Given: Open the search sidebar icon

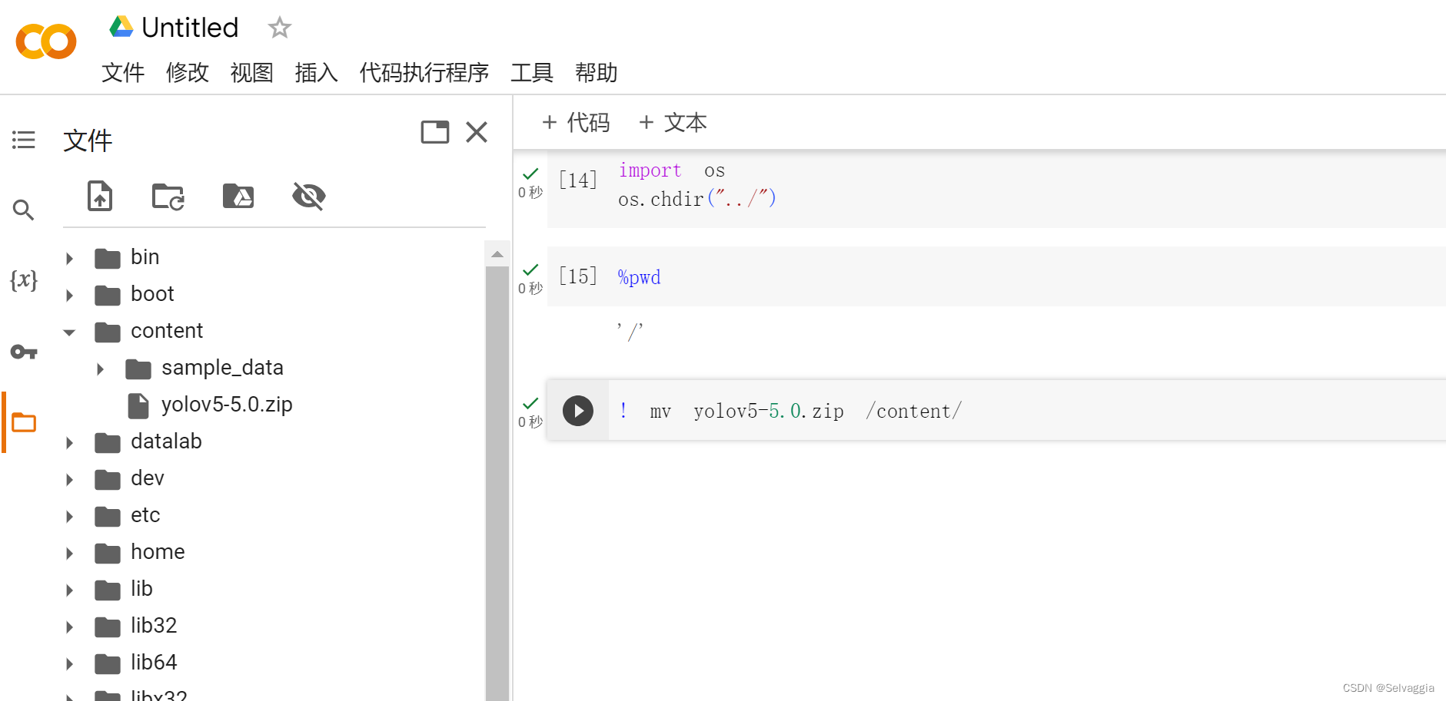Looking at the screenshot, I should (24, 210).
